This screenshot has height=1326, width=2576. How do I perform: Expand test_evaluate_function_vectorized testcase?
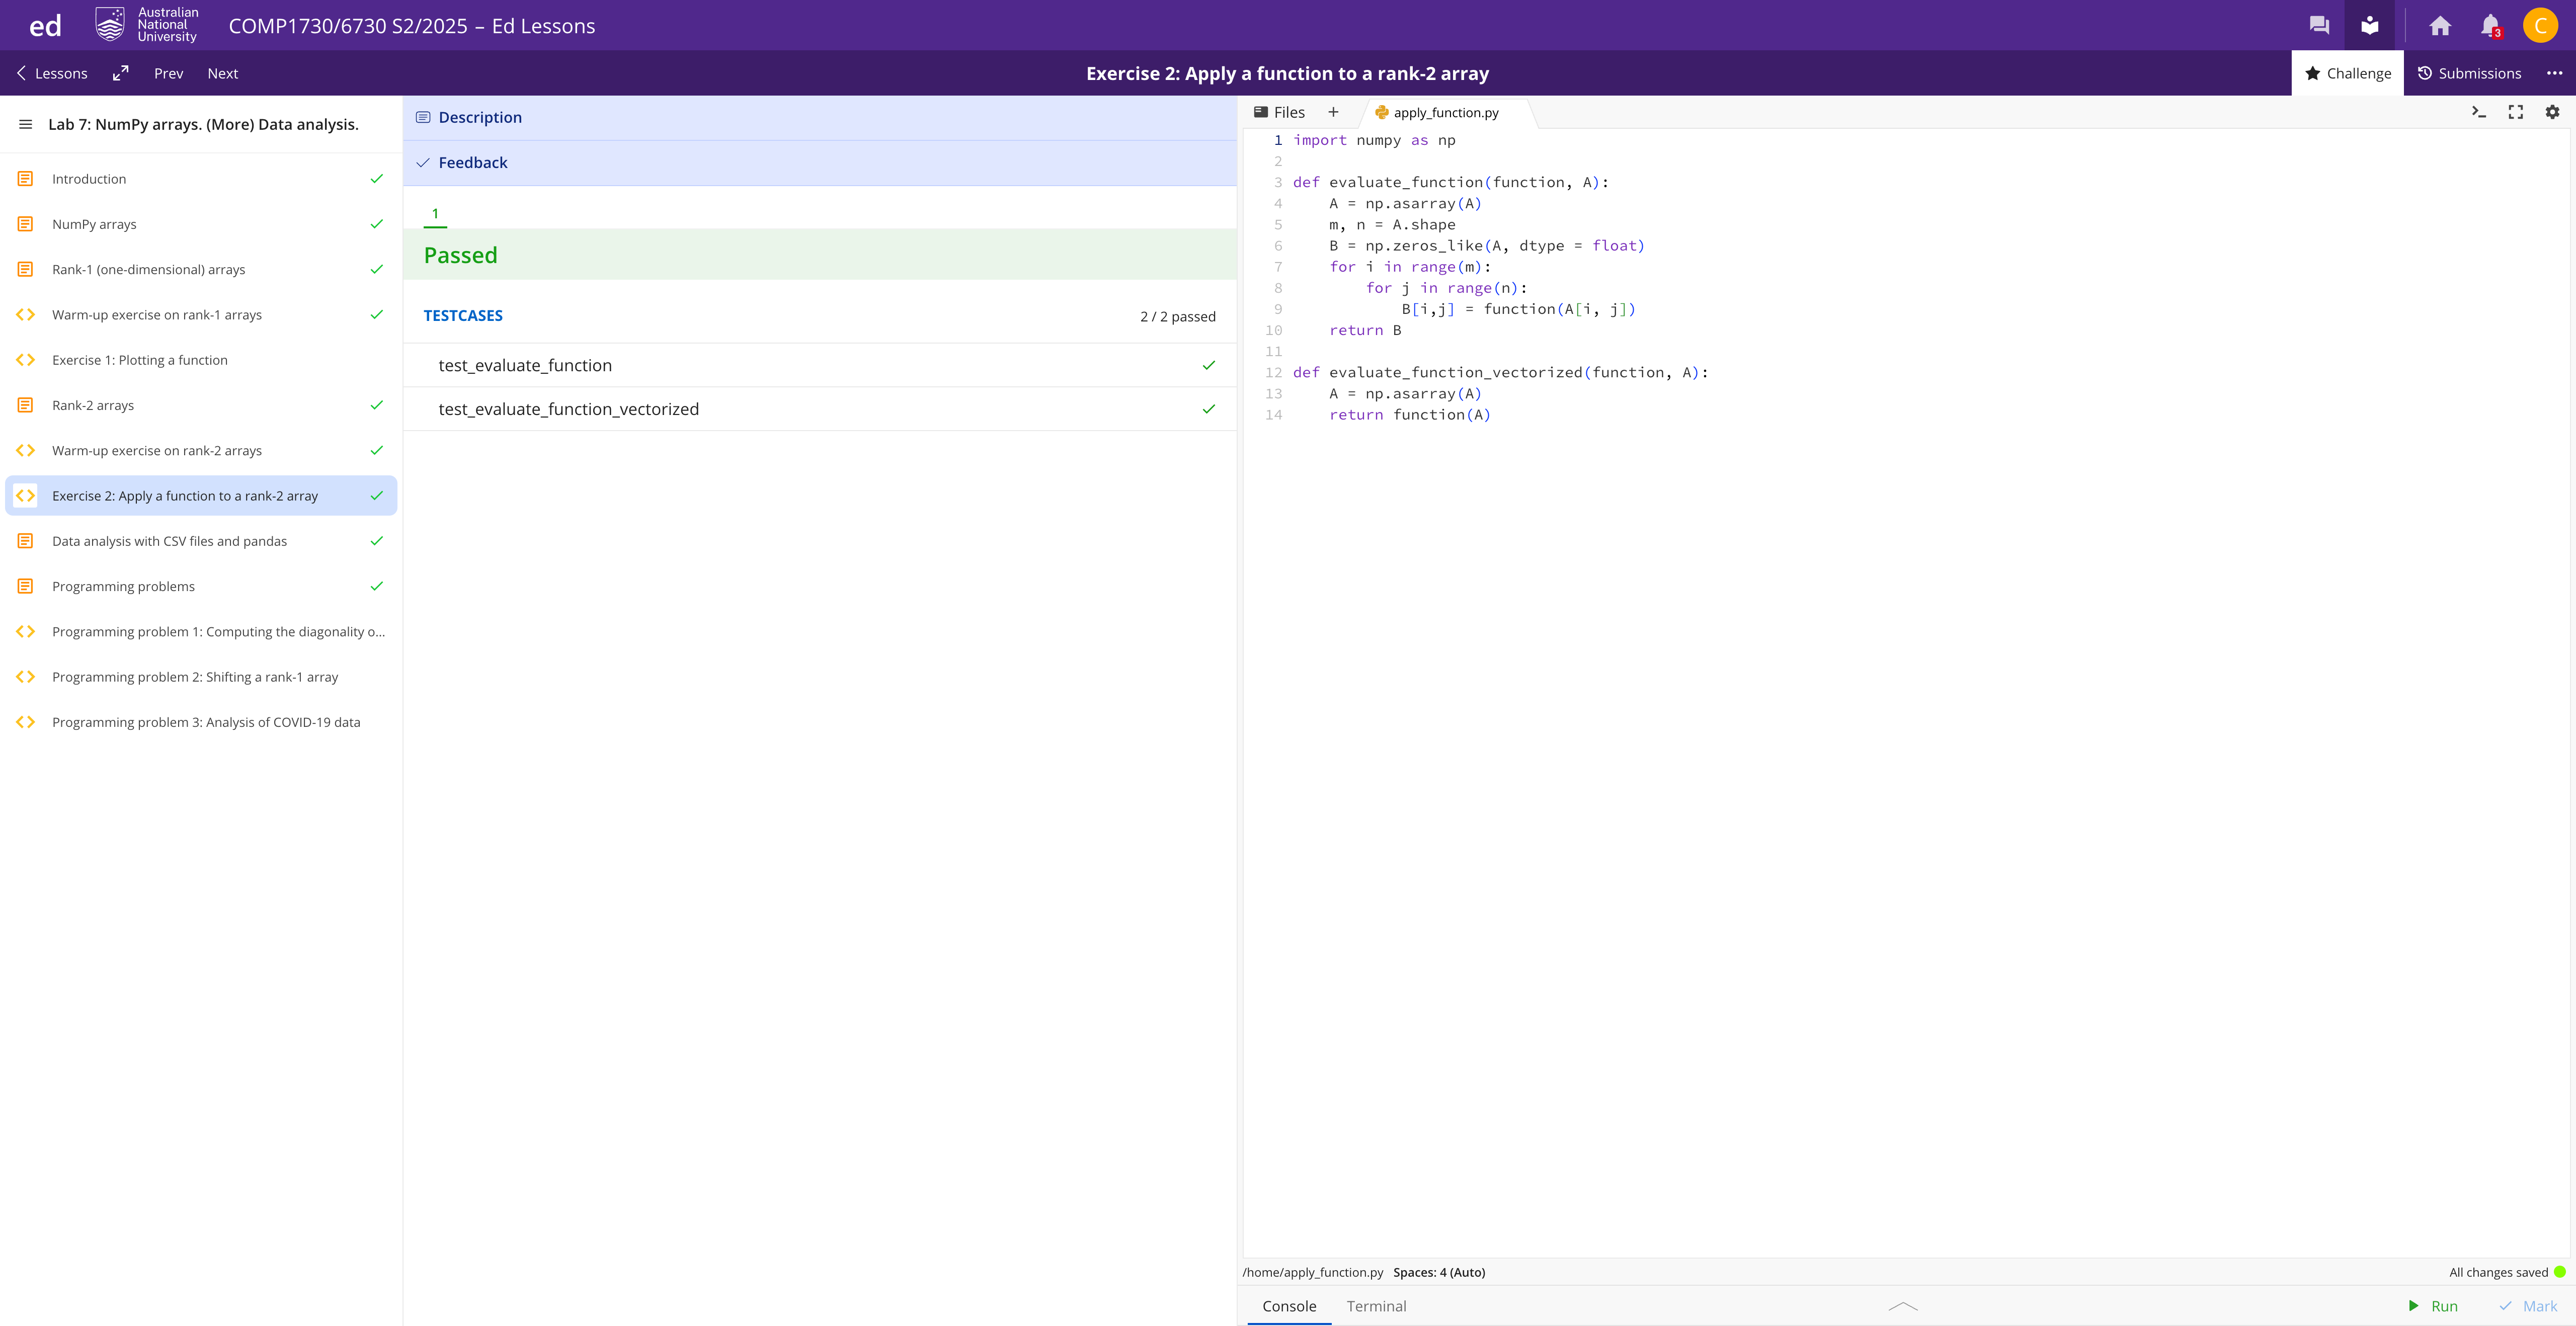point(820,409)
